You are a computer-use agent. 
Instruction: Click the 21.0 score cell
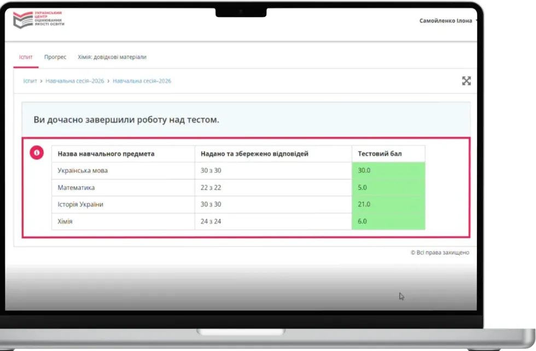point(388,204)
